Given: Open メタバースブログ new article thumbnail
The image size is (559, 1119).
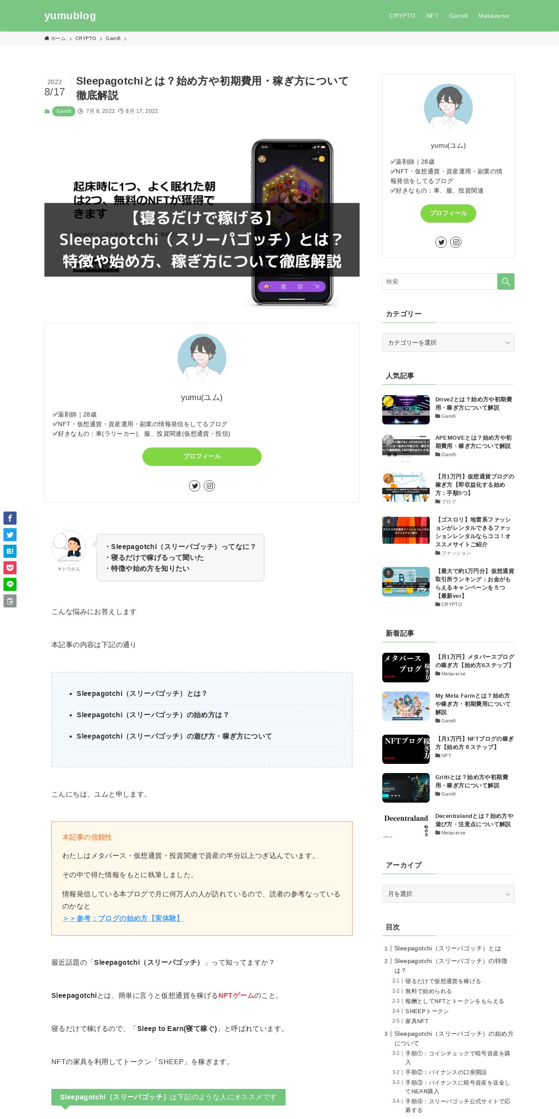Looking at the screenshot, I should point(406,667).
